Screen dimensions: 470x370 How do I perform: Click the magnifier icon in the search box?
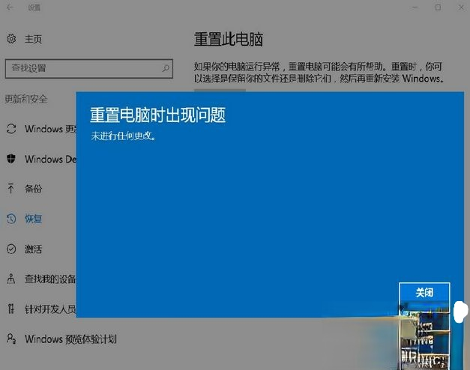point(166,68)
